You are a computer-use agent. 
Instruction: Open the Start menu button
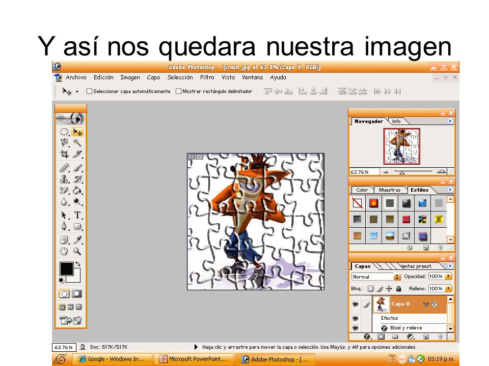[x=60, y=359]
